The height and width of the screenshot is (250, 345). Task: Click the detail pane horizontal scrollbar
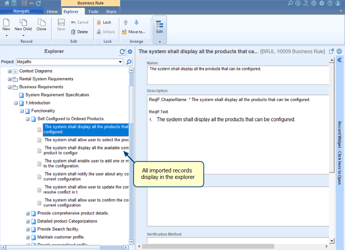pos(208,246)
